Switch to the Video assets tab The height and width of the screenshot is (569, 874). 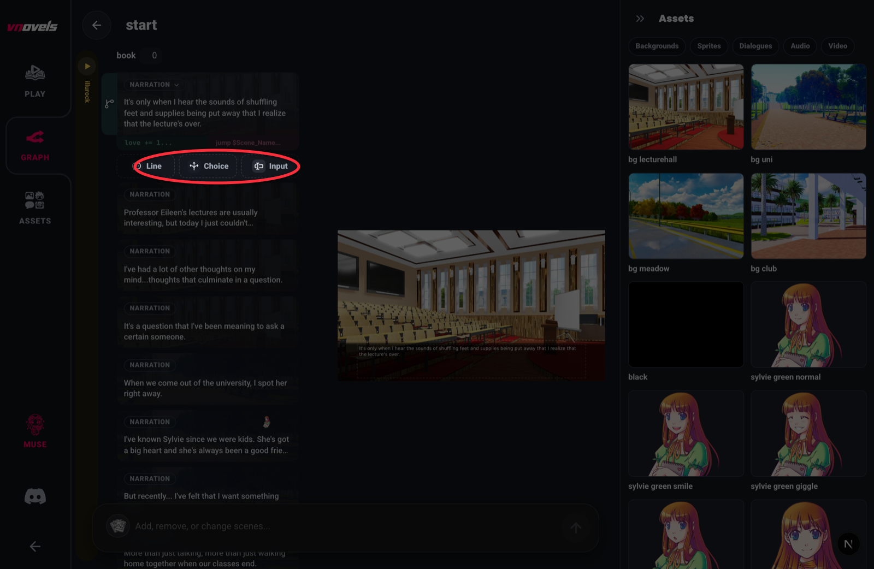point(837,46)
